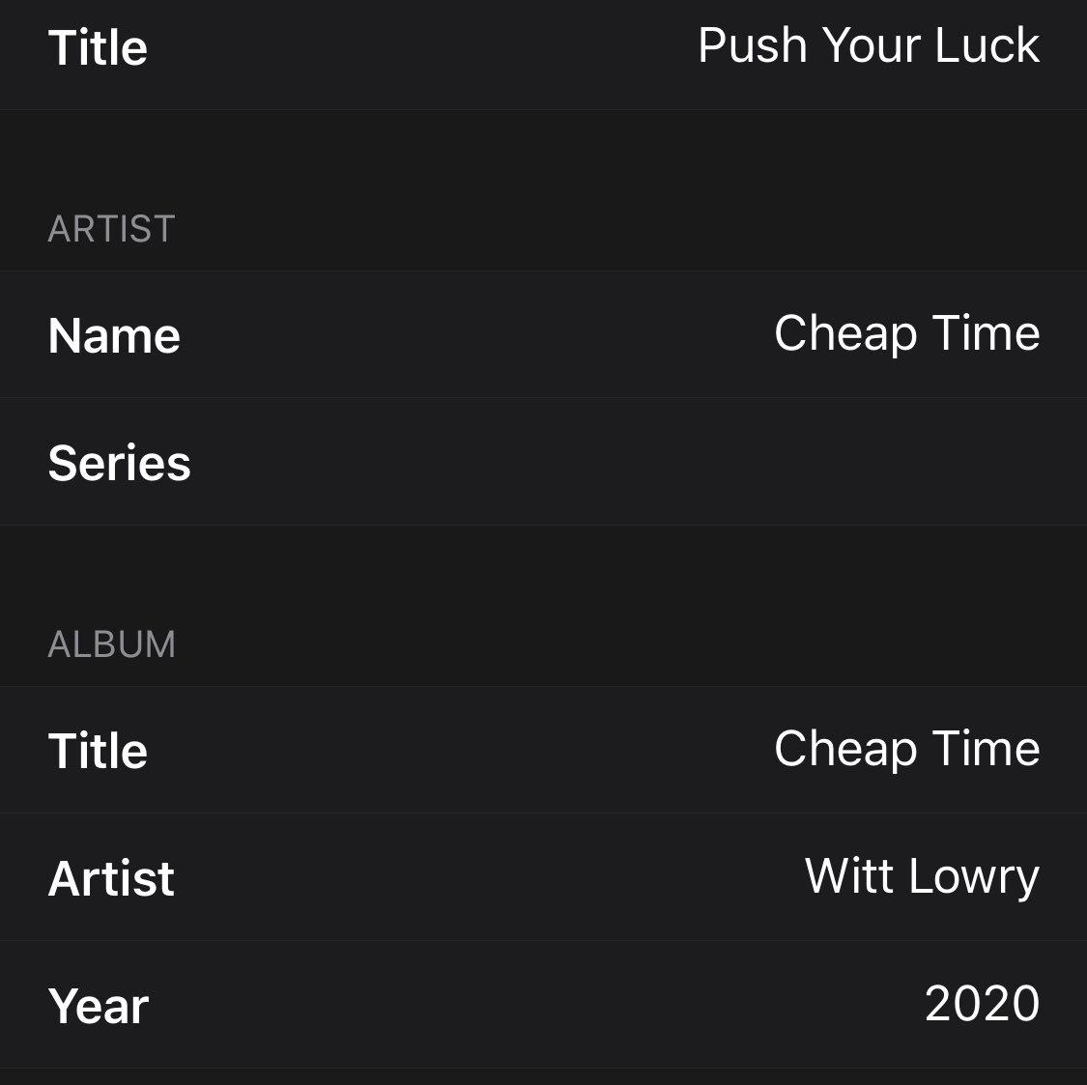The image size is (1087, 1085).
Task: Edit album artist value Witt Lowry
Action: point(922,877)
